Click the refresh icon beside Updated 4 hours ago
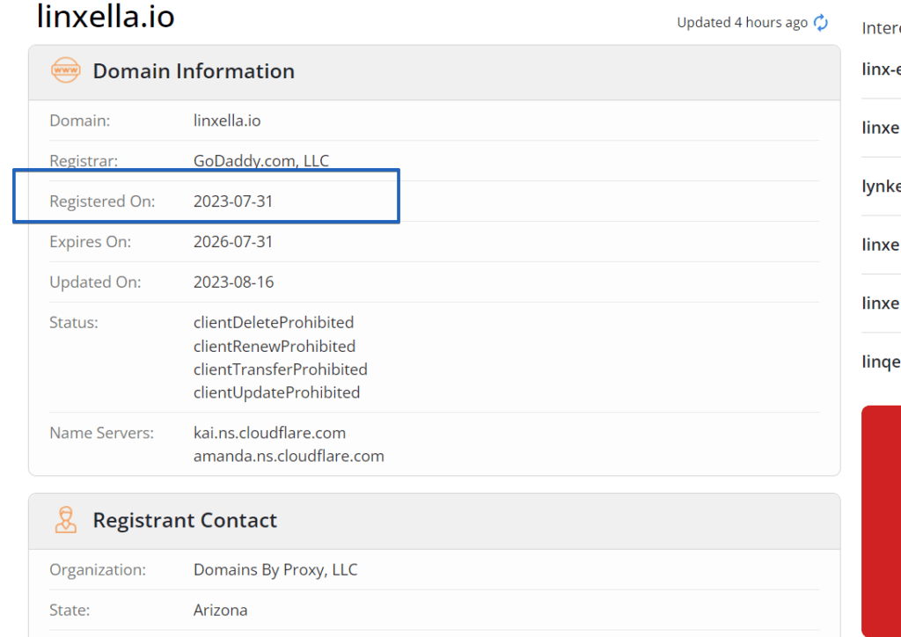This screenshot has width=901, height=637. pos(821,23)
